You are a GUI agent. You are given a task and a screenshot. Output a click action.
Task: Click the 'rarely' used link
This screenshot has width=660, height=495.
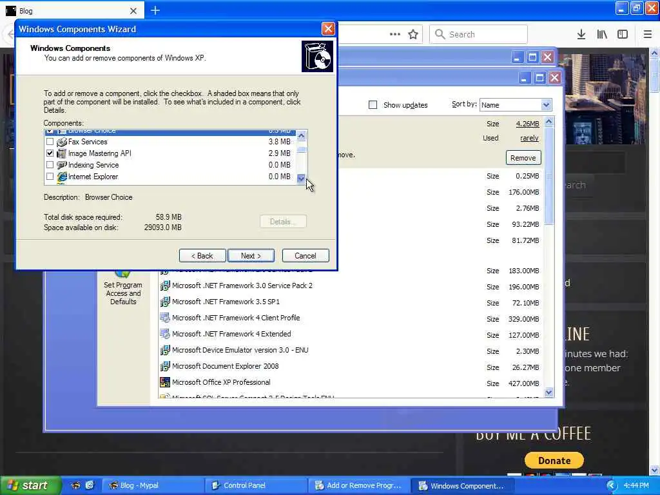[x=529, y=138]
